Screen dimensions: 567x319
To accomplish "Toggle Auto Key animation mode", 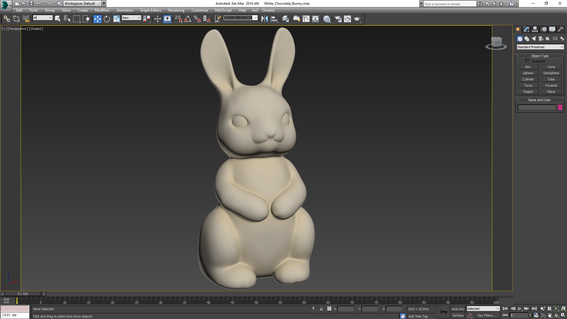I will [458, 309].
